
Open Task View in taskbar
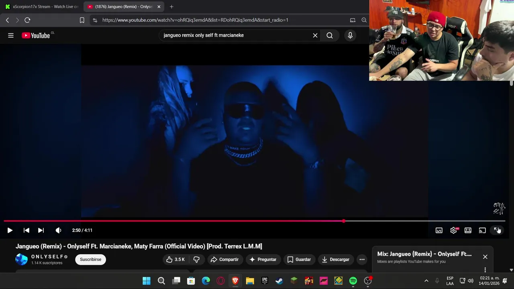pyautogui.click(x=176, y=281)
